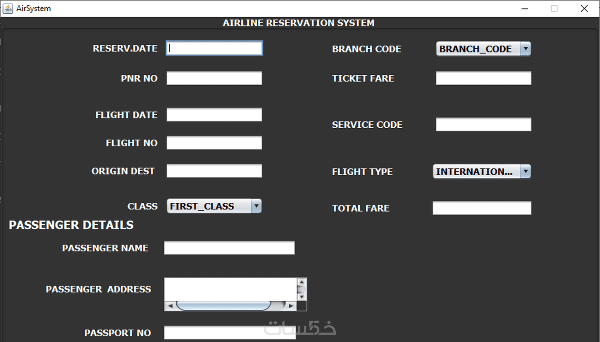Select the SERVICE CODE input box
The height and width of the screenshot is (342, 600).
click(483, 124)
